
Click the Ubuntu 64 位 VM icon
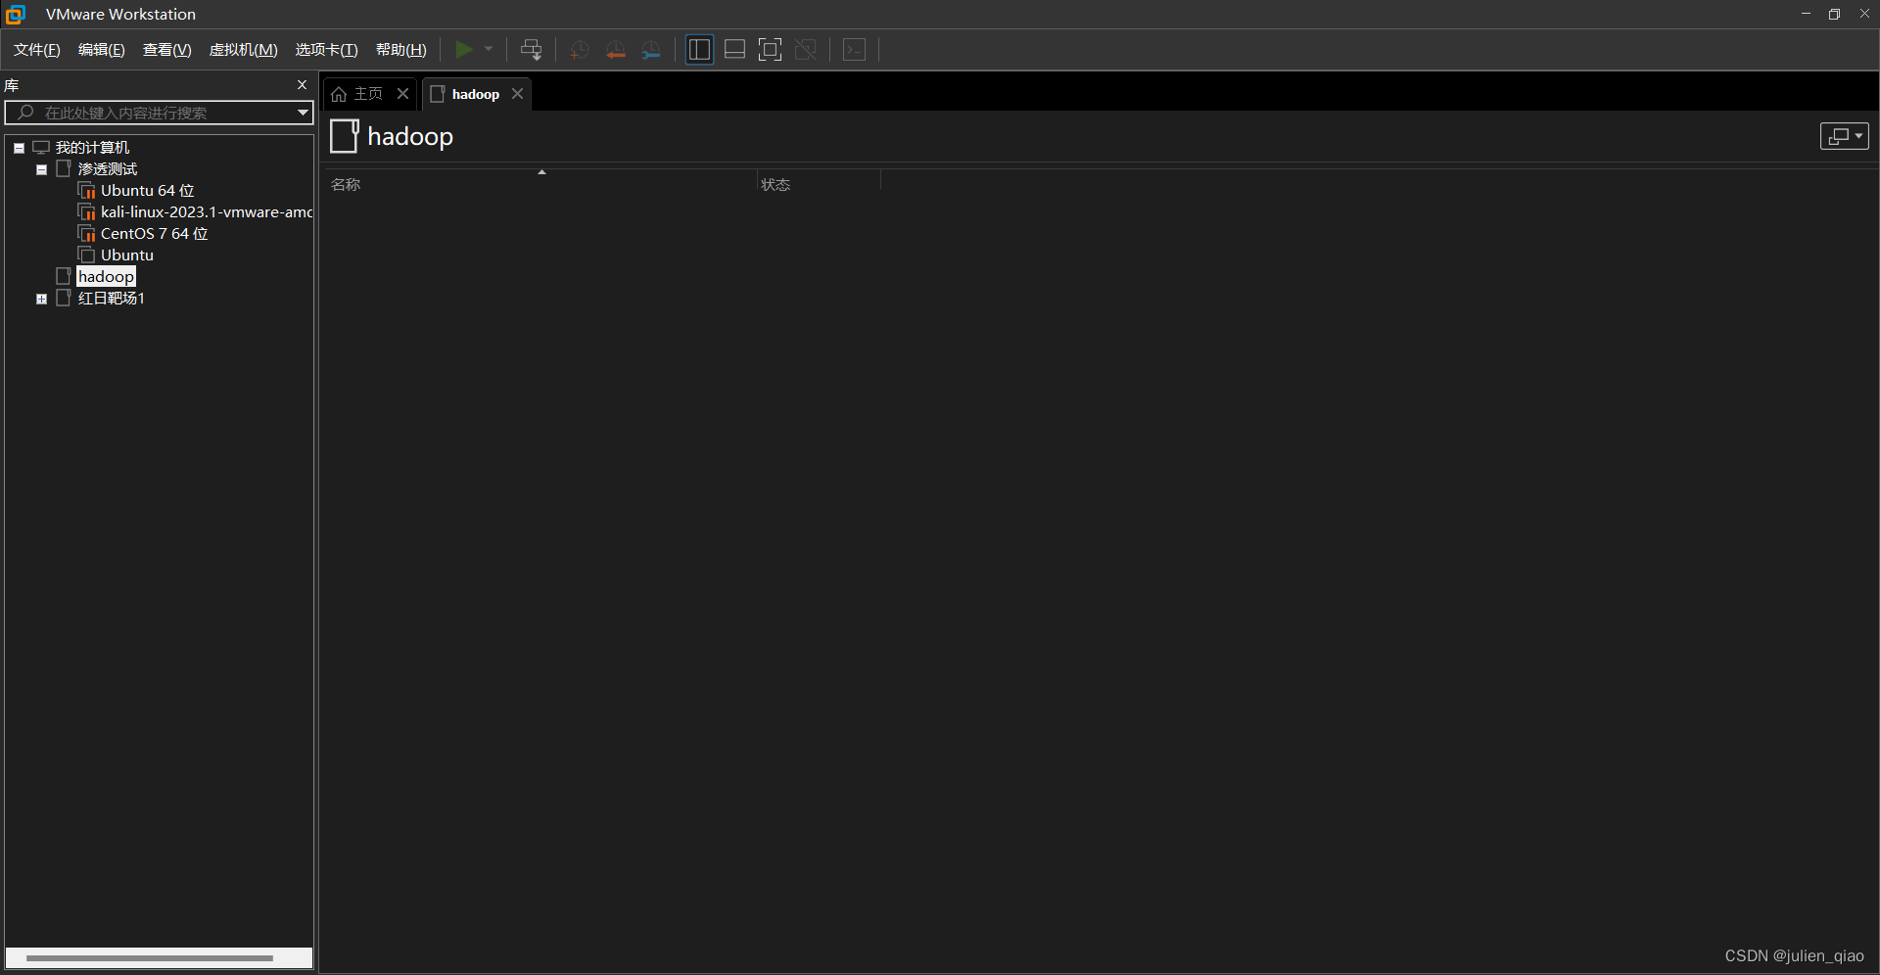click(86, 191)
